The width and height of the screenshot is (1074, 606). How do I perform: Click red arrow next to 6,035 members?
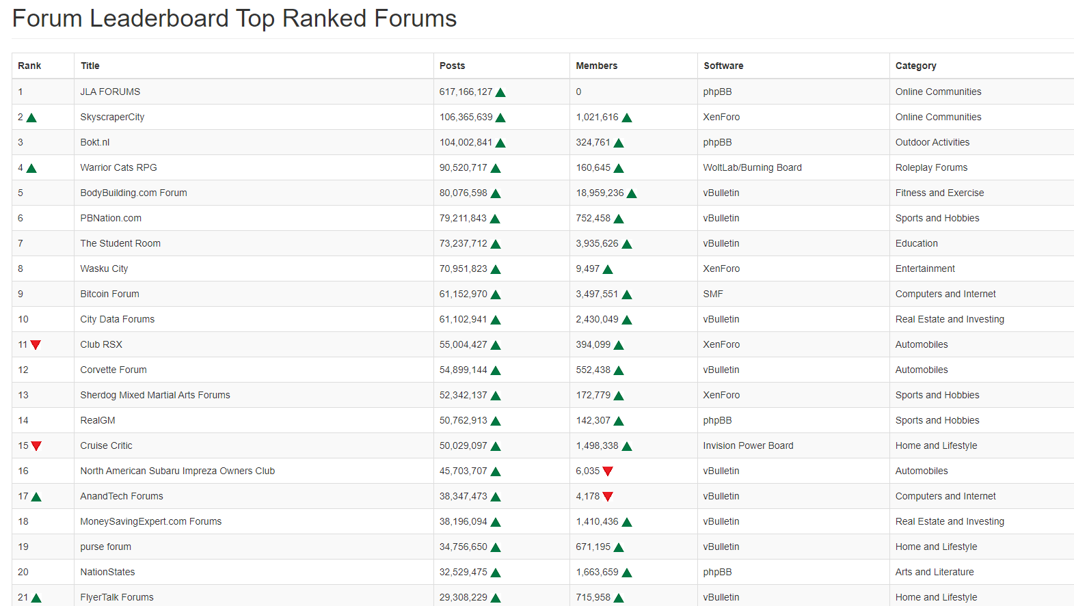608,471
